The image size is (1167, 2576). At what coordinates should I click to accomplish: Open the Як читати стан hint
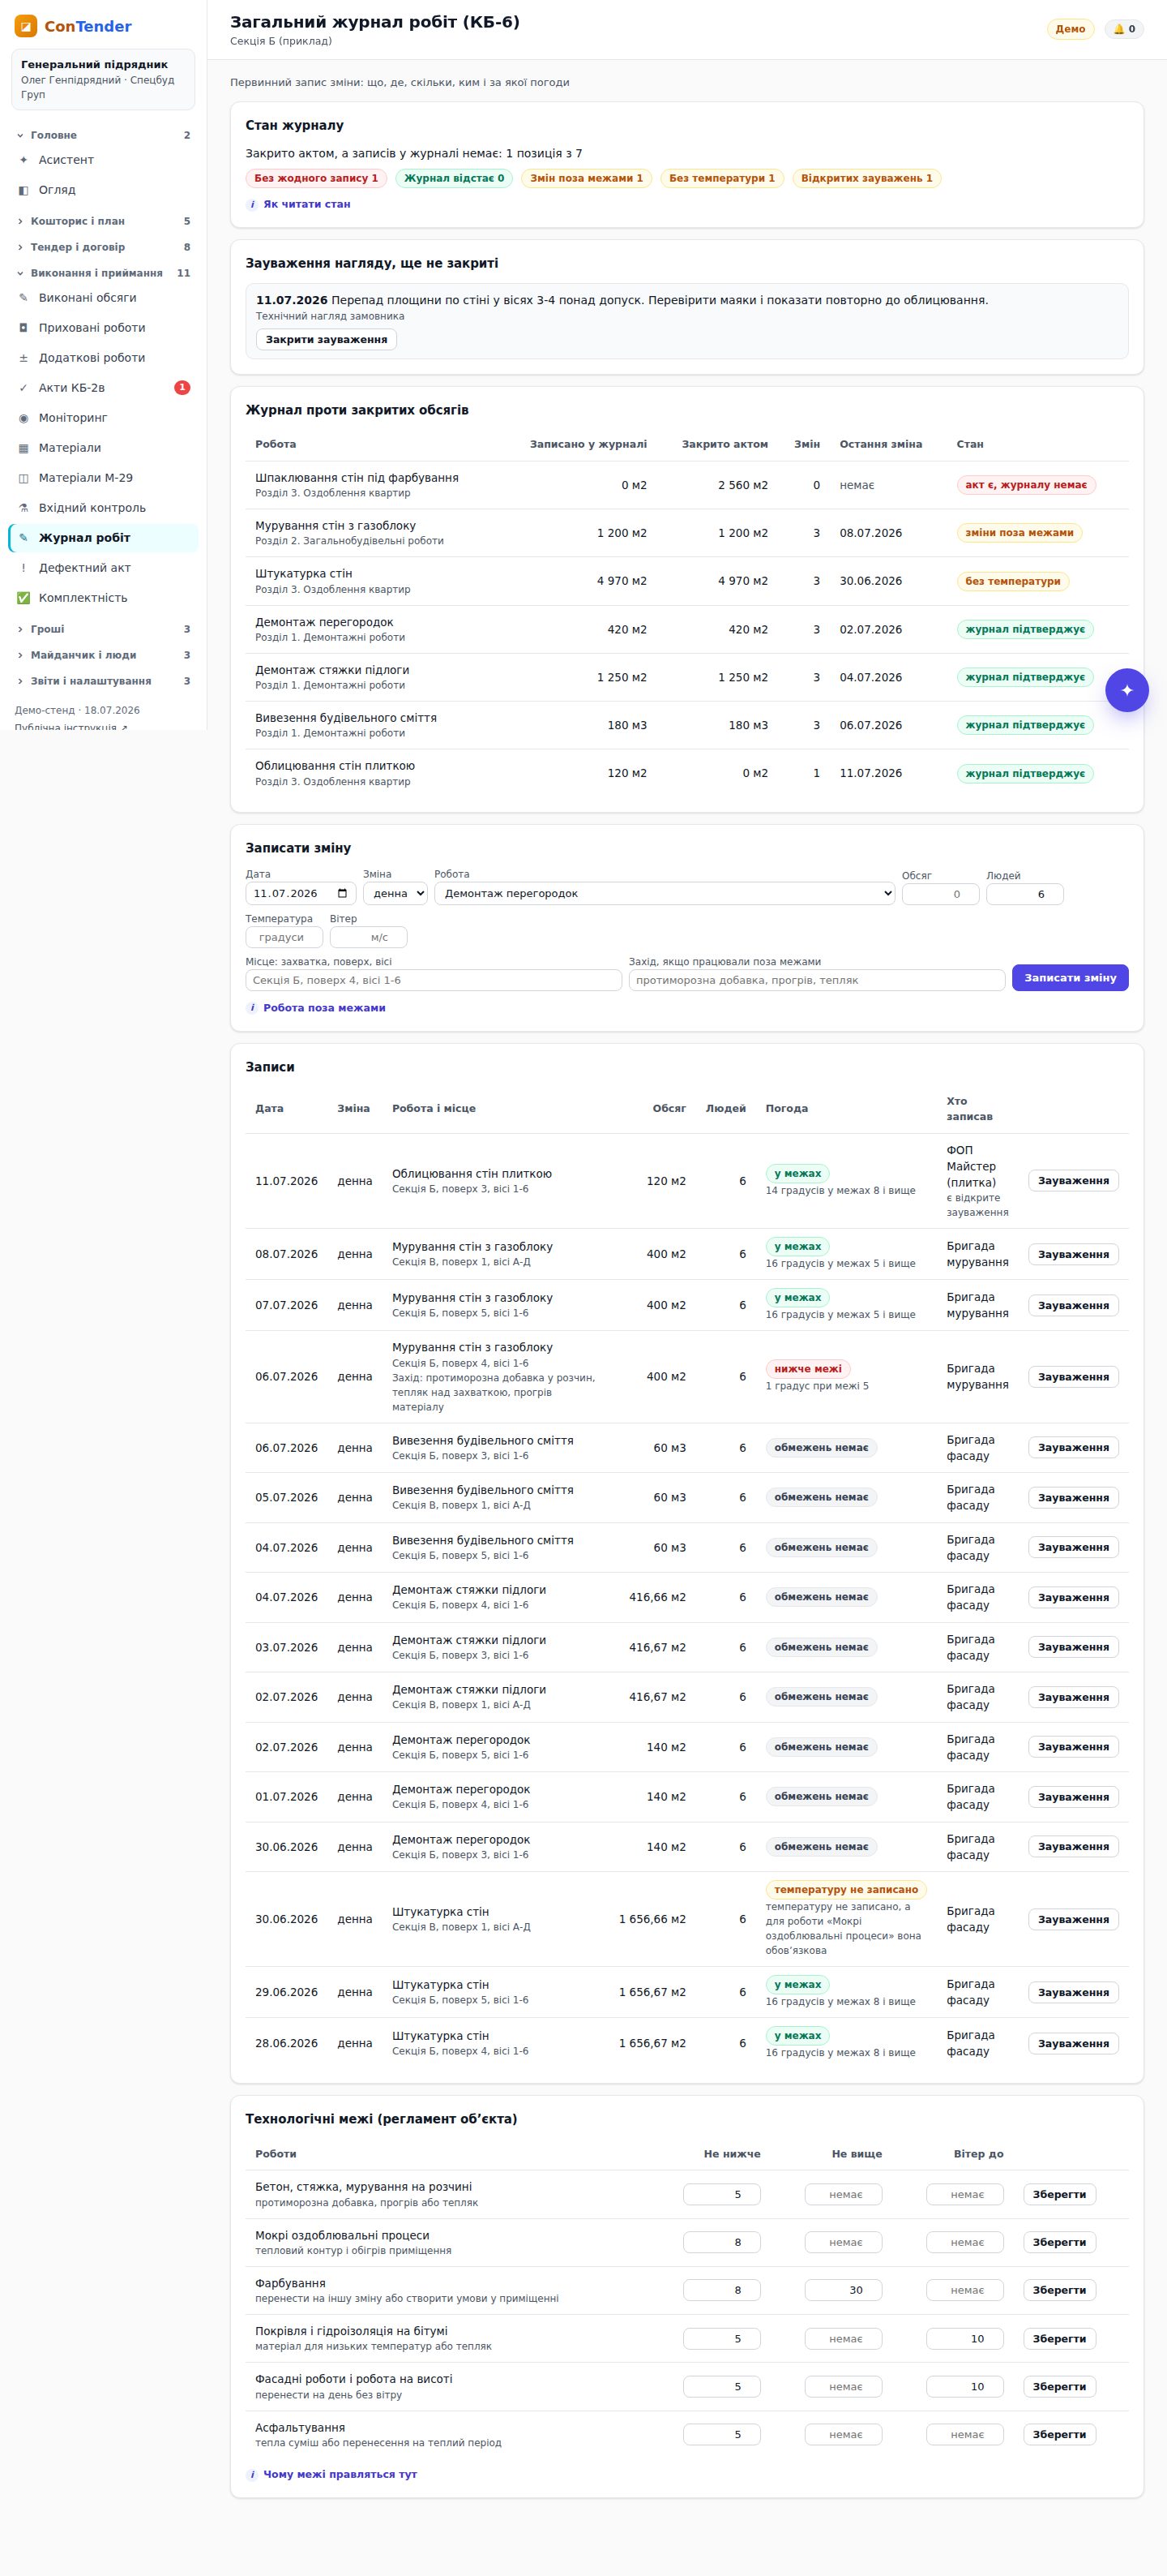click(x=299, y=204)
